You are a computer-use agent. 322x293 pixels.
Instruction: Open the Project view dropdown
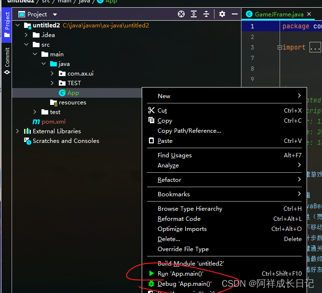[54, 14]
